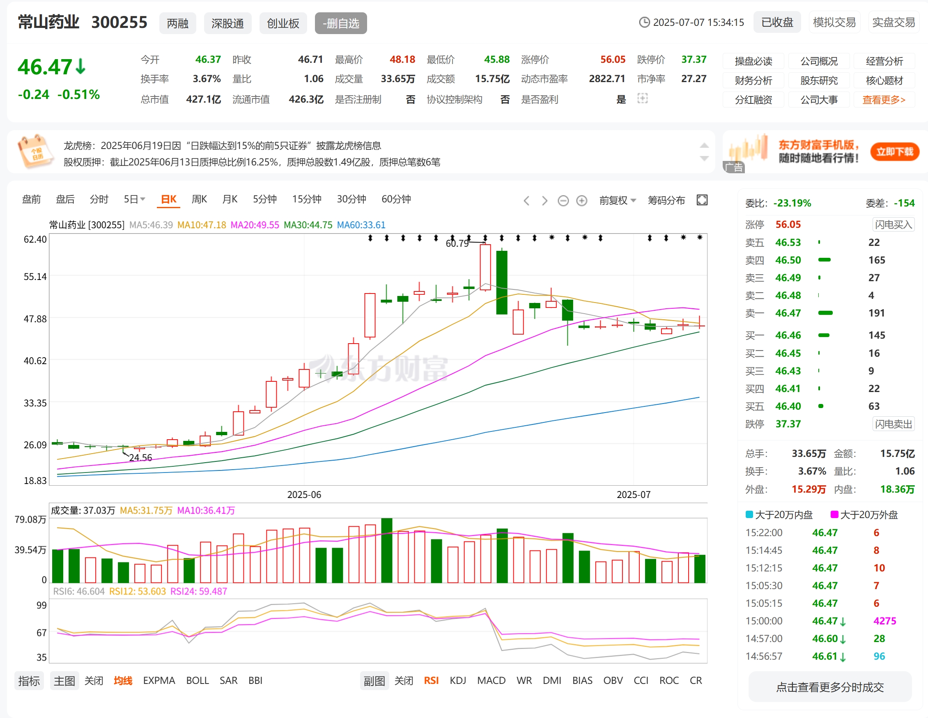Click the 两融 tag
Image resolution: width=928 pixels, height=718 pixels.
(x=178, y=23)
